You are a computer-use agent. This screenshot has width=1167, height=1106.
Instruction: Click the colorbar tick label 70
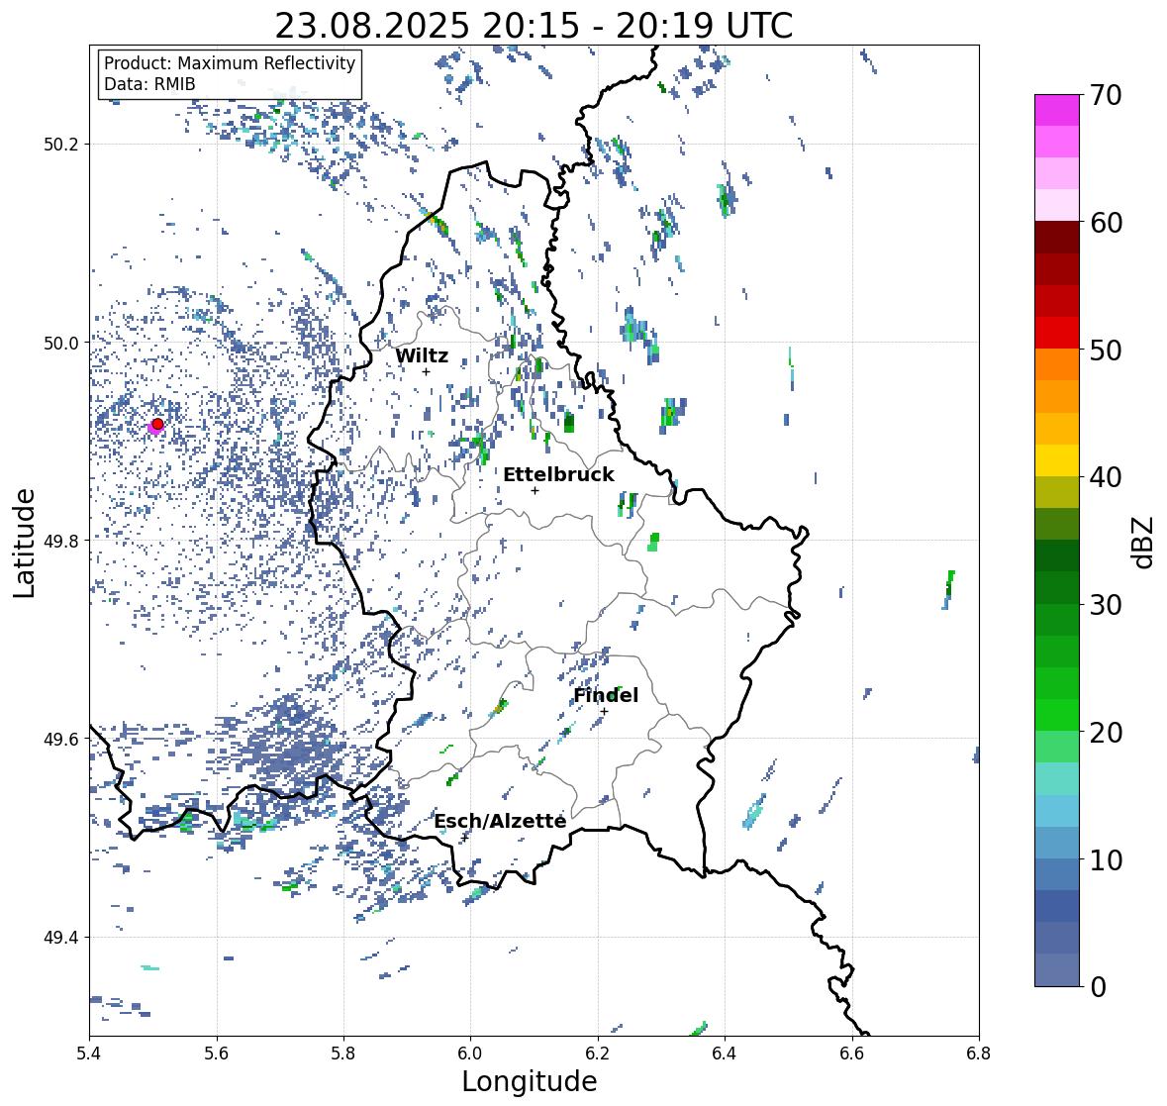click(x=1106, y=95)
